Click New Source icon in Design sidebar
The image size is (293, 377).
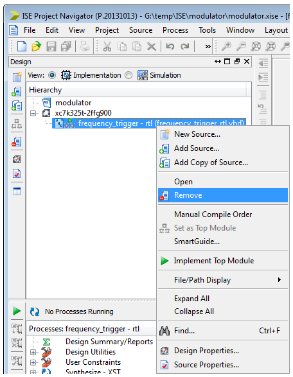[17, 77]
